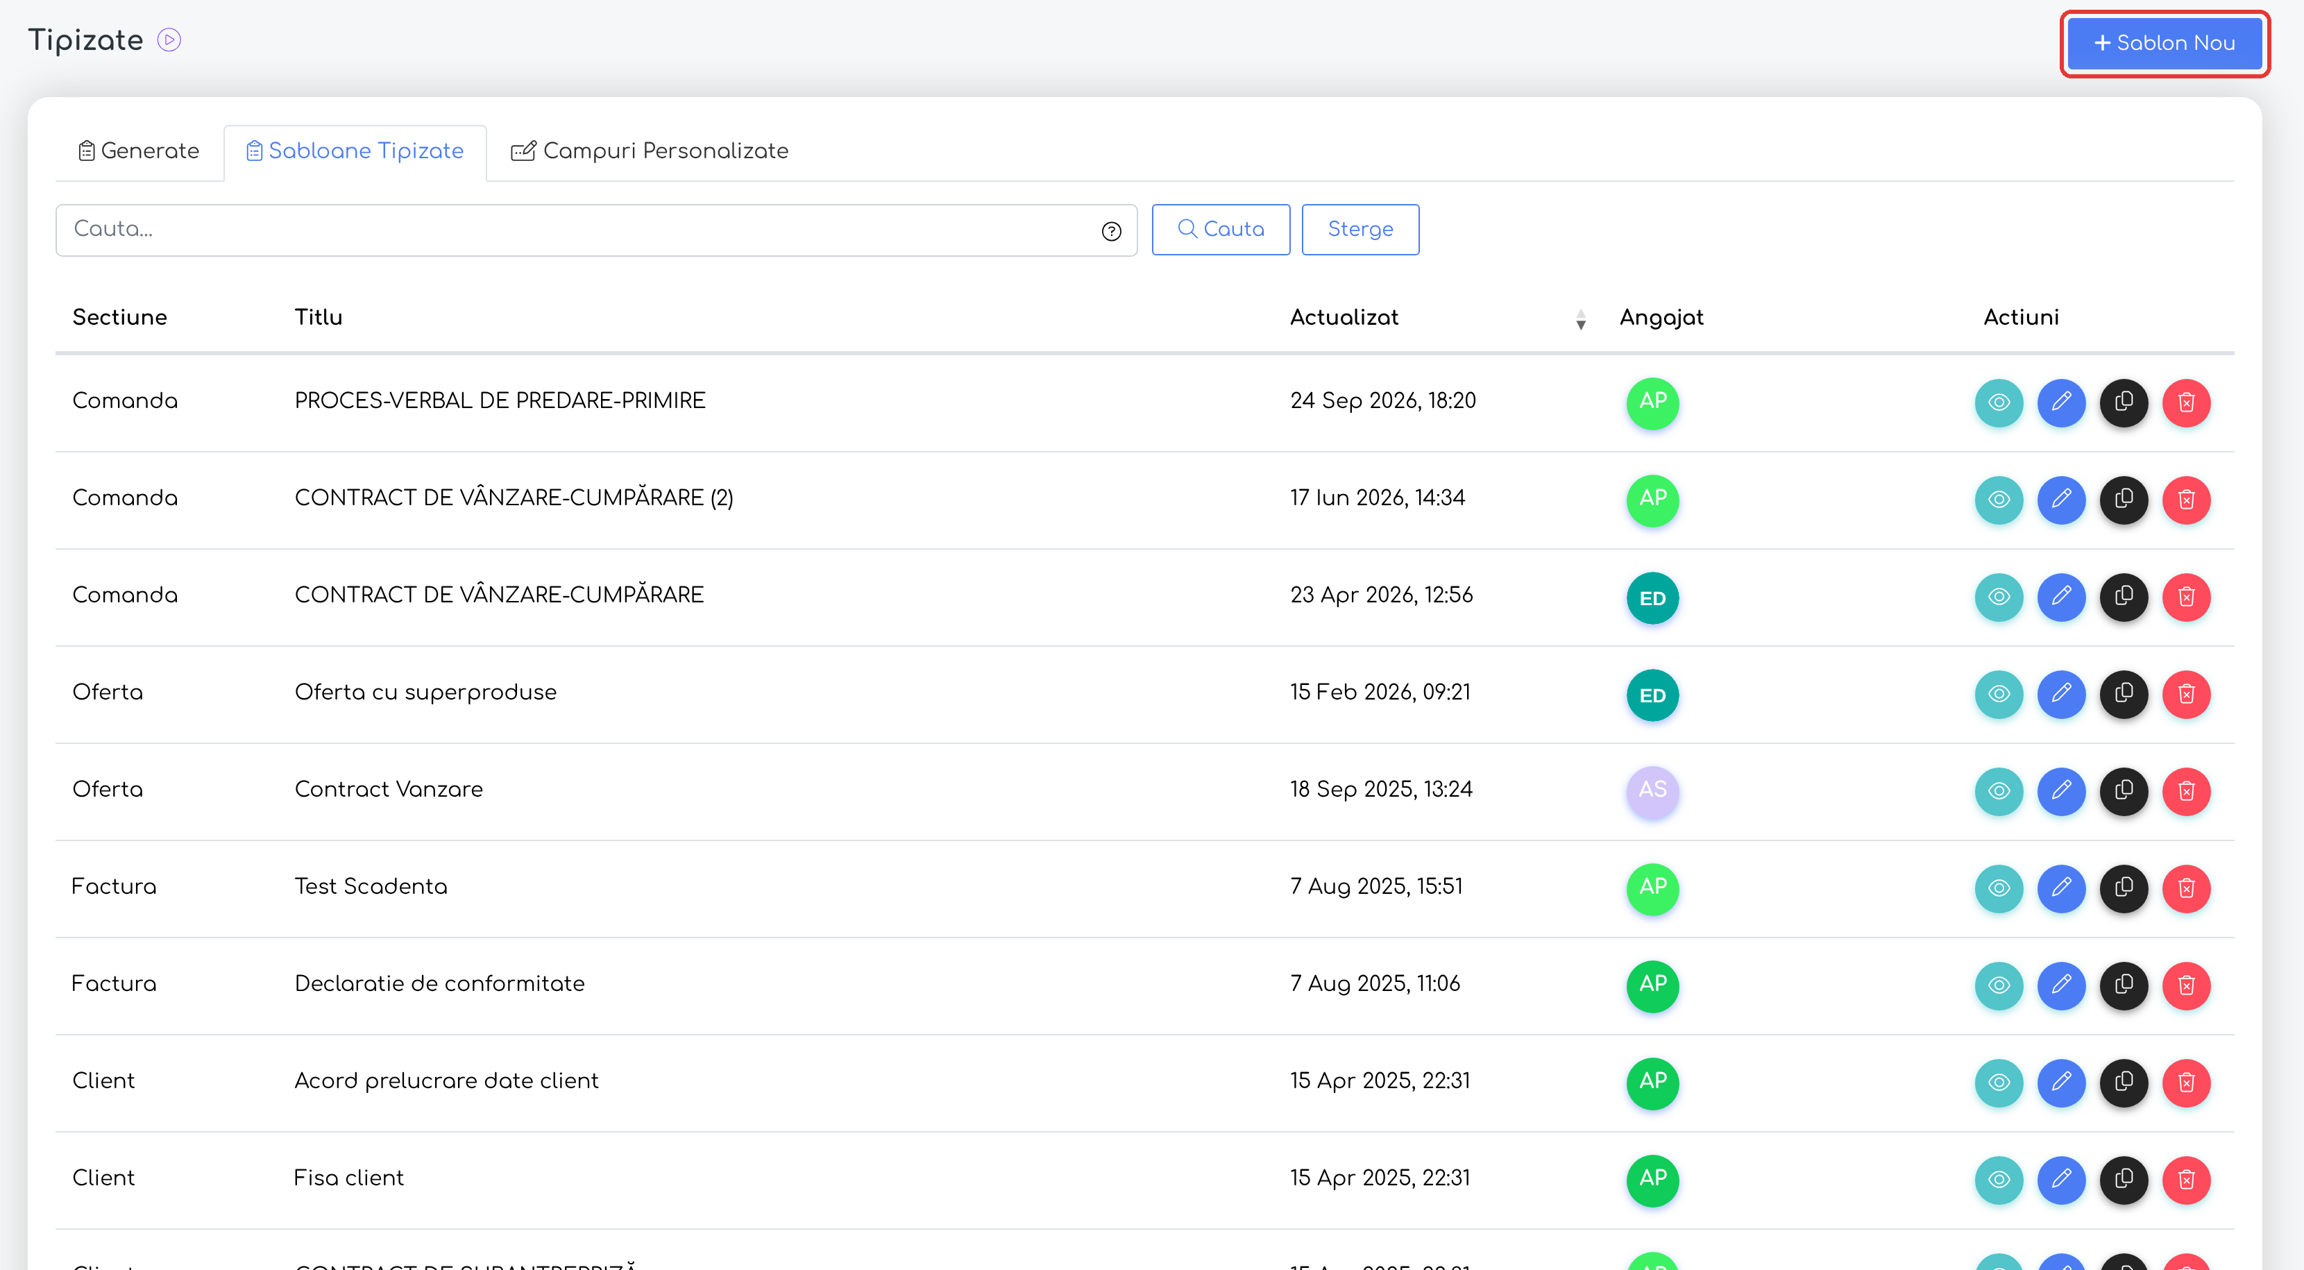2304x1270 pixels.
Task: Duplicate the Declaratie de conformitate template
Action: [x=2124, y=988]
